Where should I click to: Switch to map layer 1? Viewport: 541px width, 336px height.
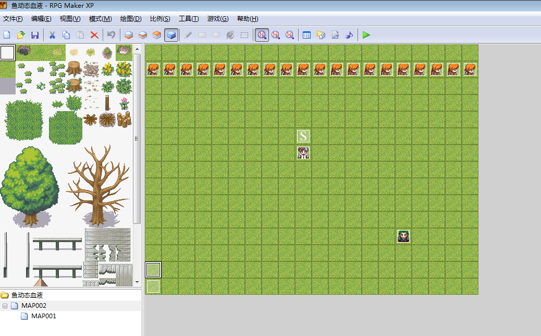[129, 35]
